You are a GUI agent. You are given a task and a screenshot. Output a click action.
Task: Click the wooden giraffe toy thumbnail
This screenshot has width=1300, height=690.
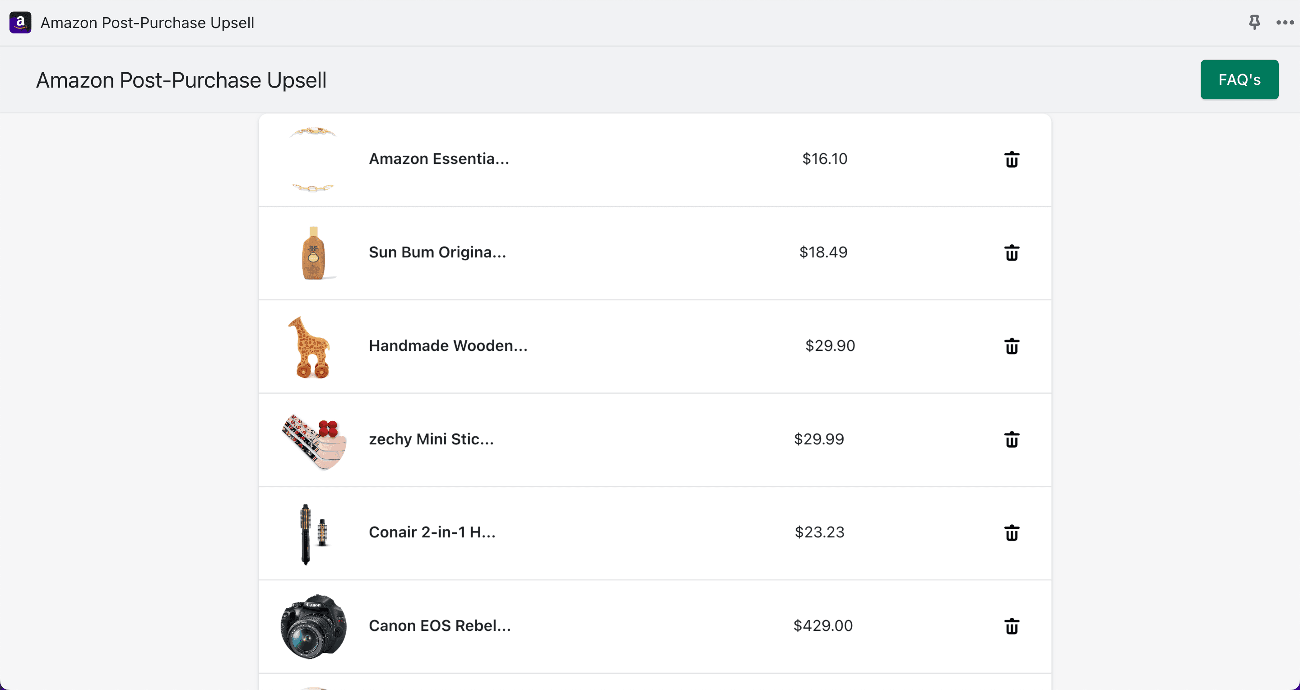pyautogui.click(x=309, y=347)
